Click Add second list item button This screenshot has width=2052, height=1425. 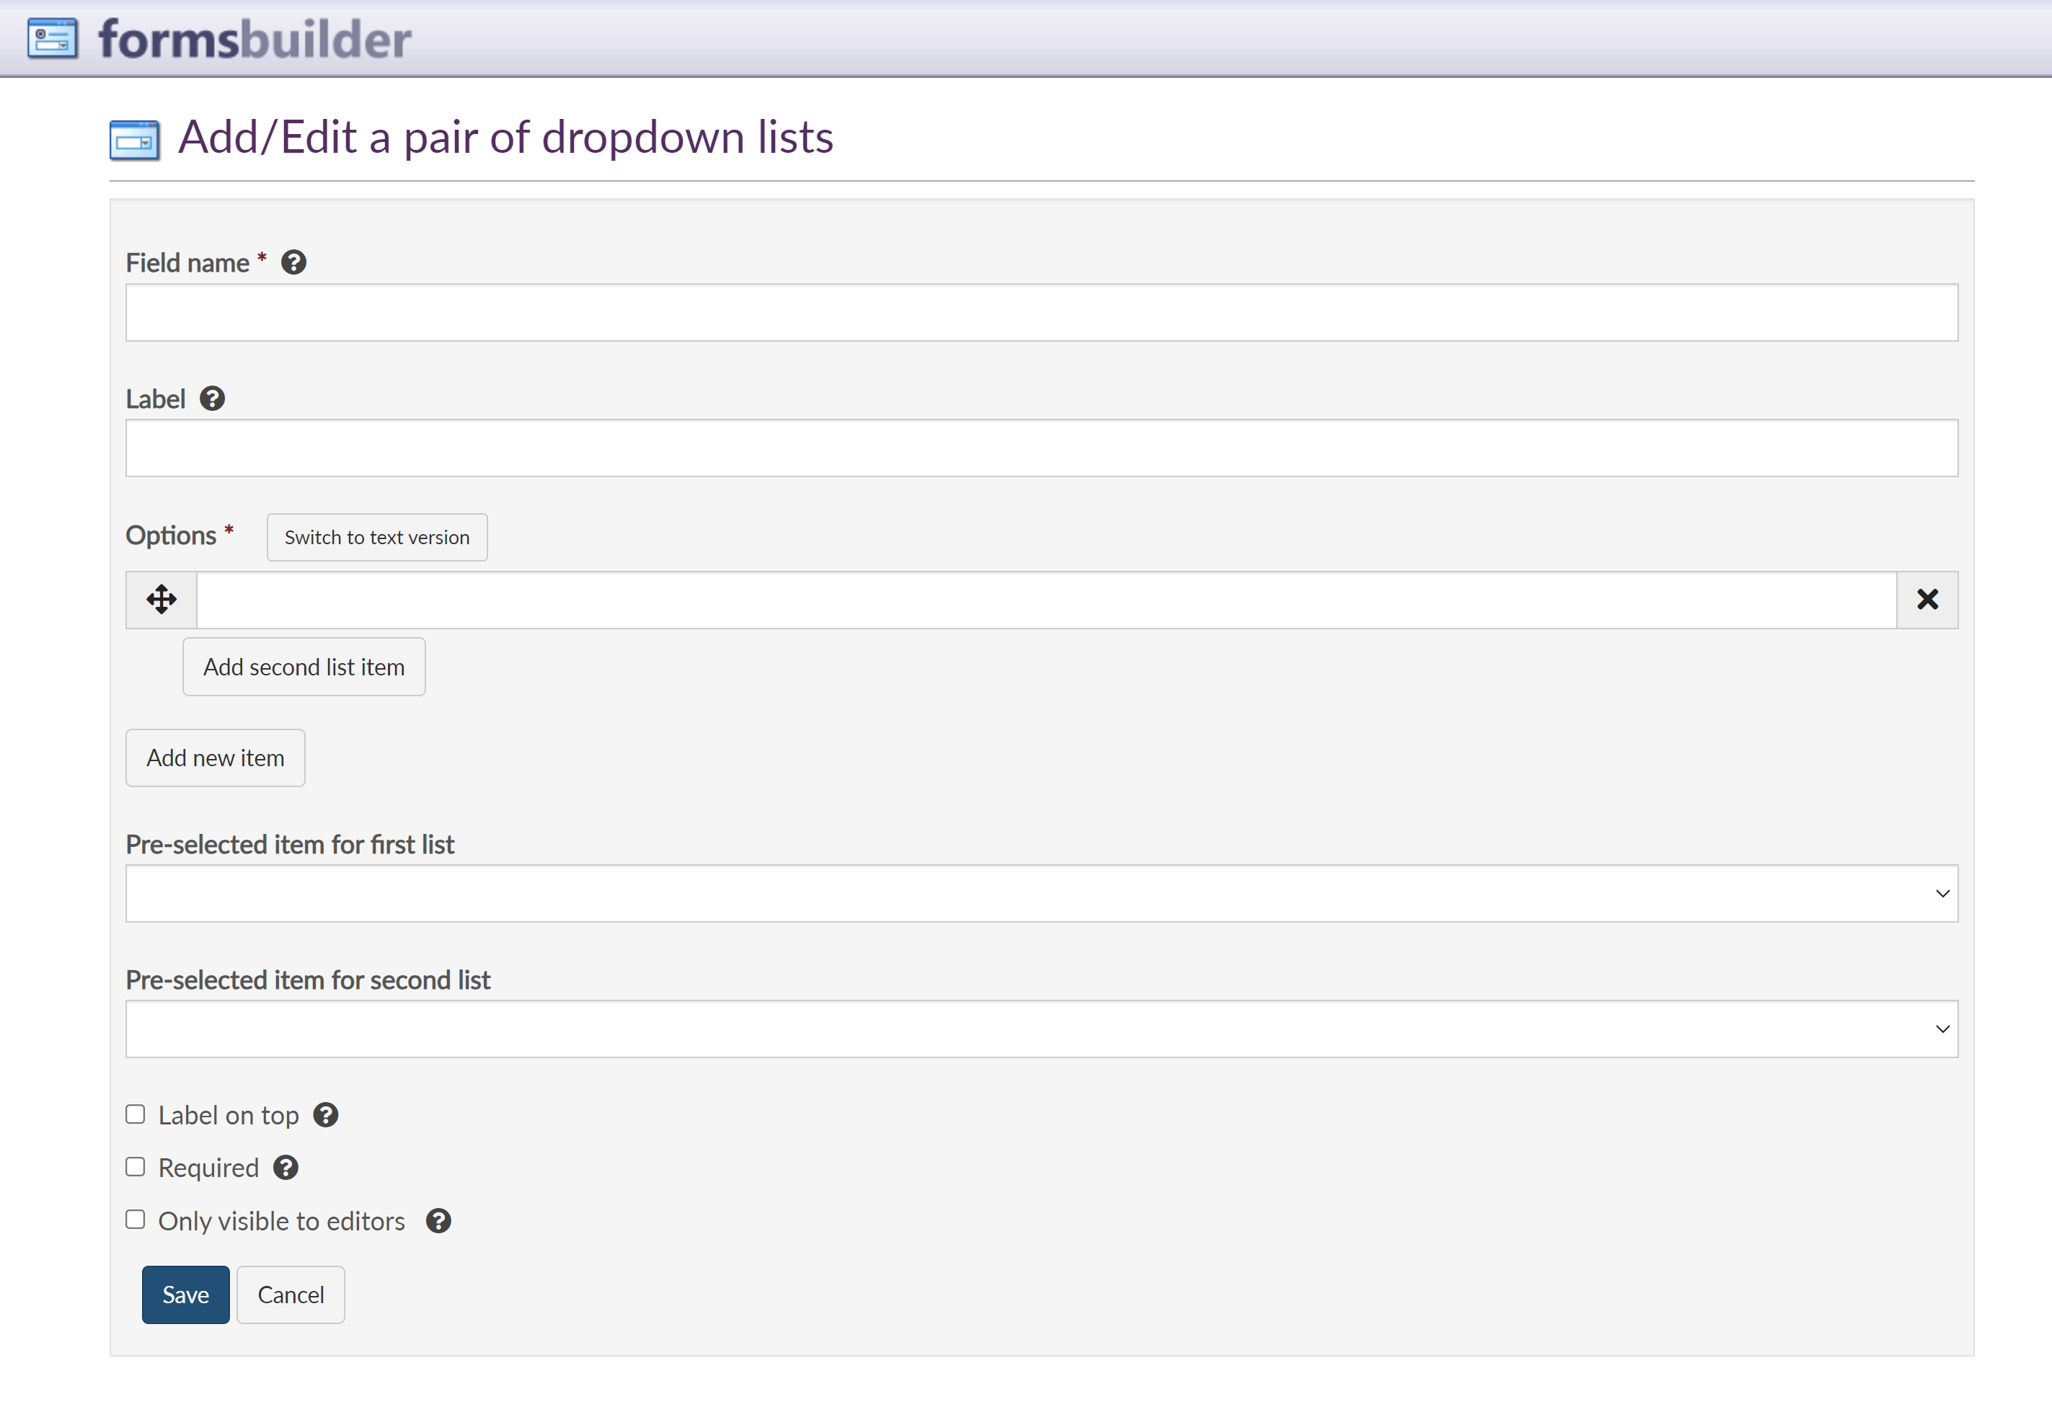click(304, 667)
